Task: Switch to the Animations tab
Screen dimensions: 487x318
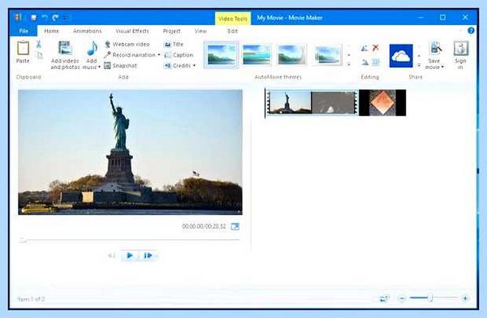Action: click(88, 31)
